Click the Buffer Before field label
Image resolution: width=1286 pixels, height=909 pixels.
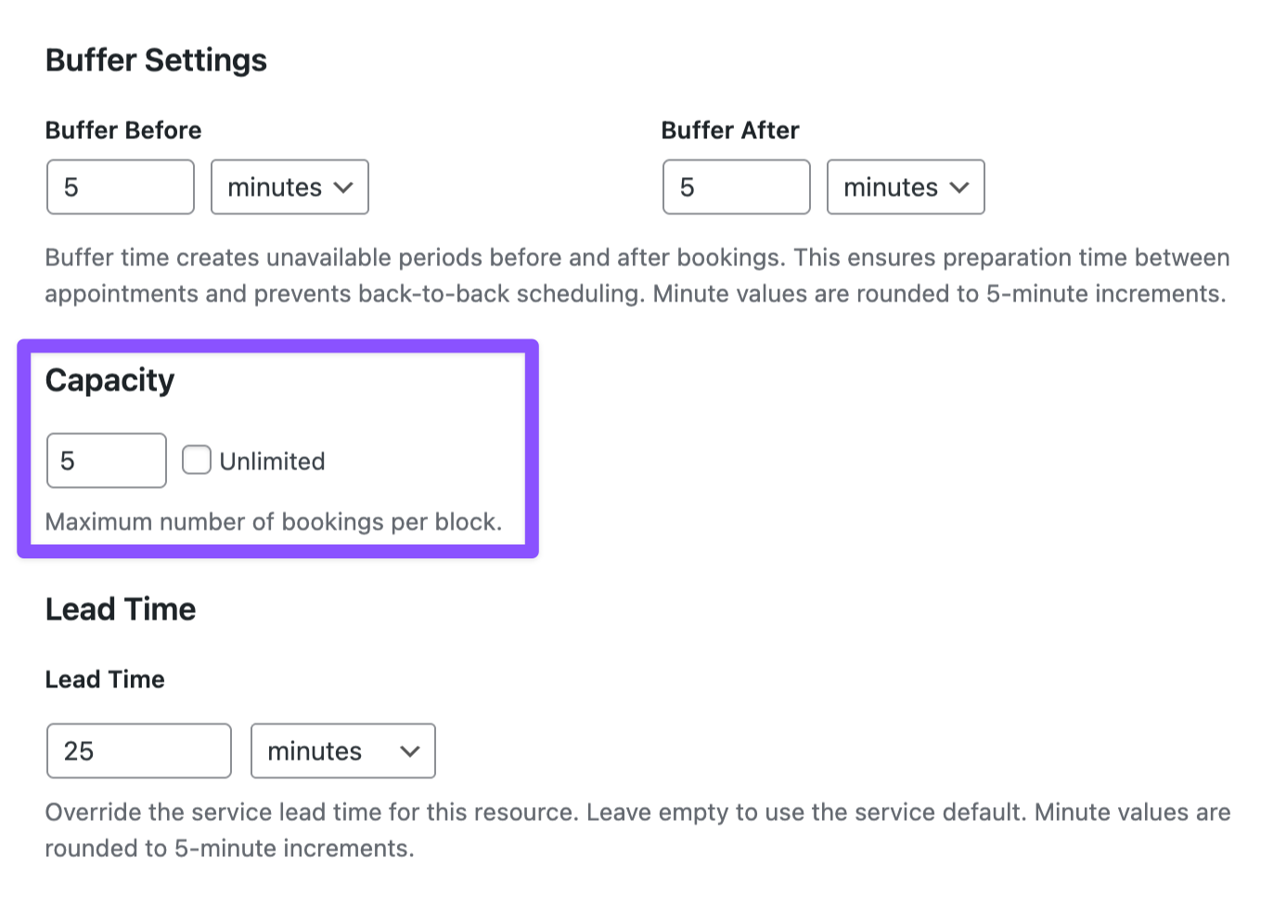123,131
